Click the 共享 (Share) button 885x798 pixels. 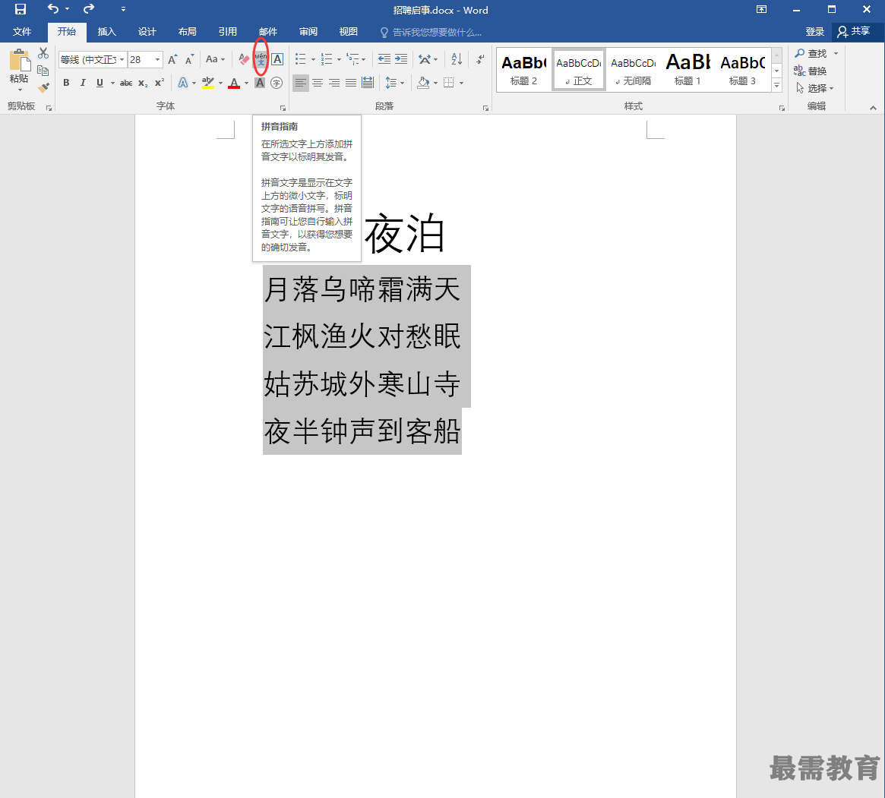click(853, 32)
